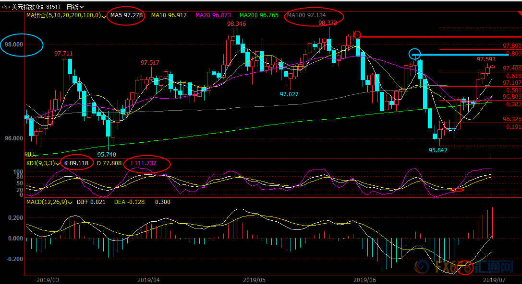Expand the MA组合 indicator parameters dropdown
The height and width of the screenshot is (284, 522).
pyautogui.click(x=104, y=16)
